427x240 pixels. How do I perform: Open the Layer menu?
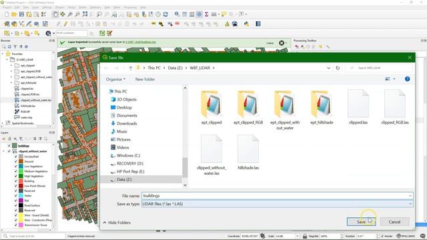[x=35, y=7]
